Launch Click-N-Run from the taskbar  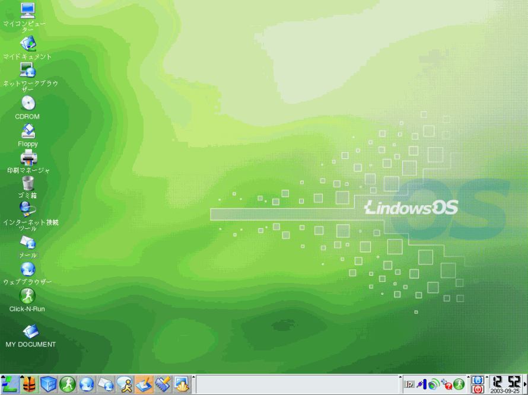point(68,384)
